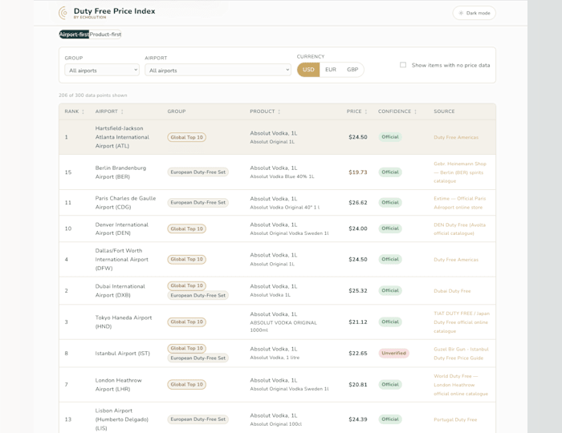The height and width of the screenshot is (433, 562).
Task: Click Official badge in Tokyo Haneda row
Action: [x=390, y=322]
